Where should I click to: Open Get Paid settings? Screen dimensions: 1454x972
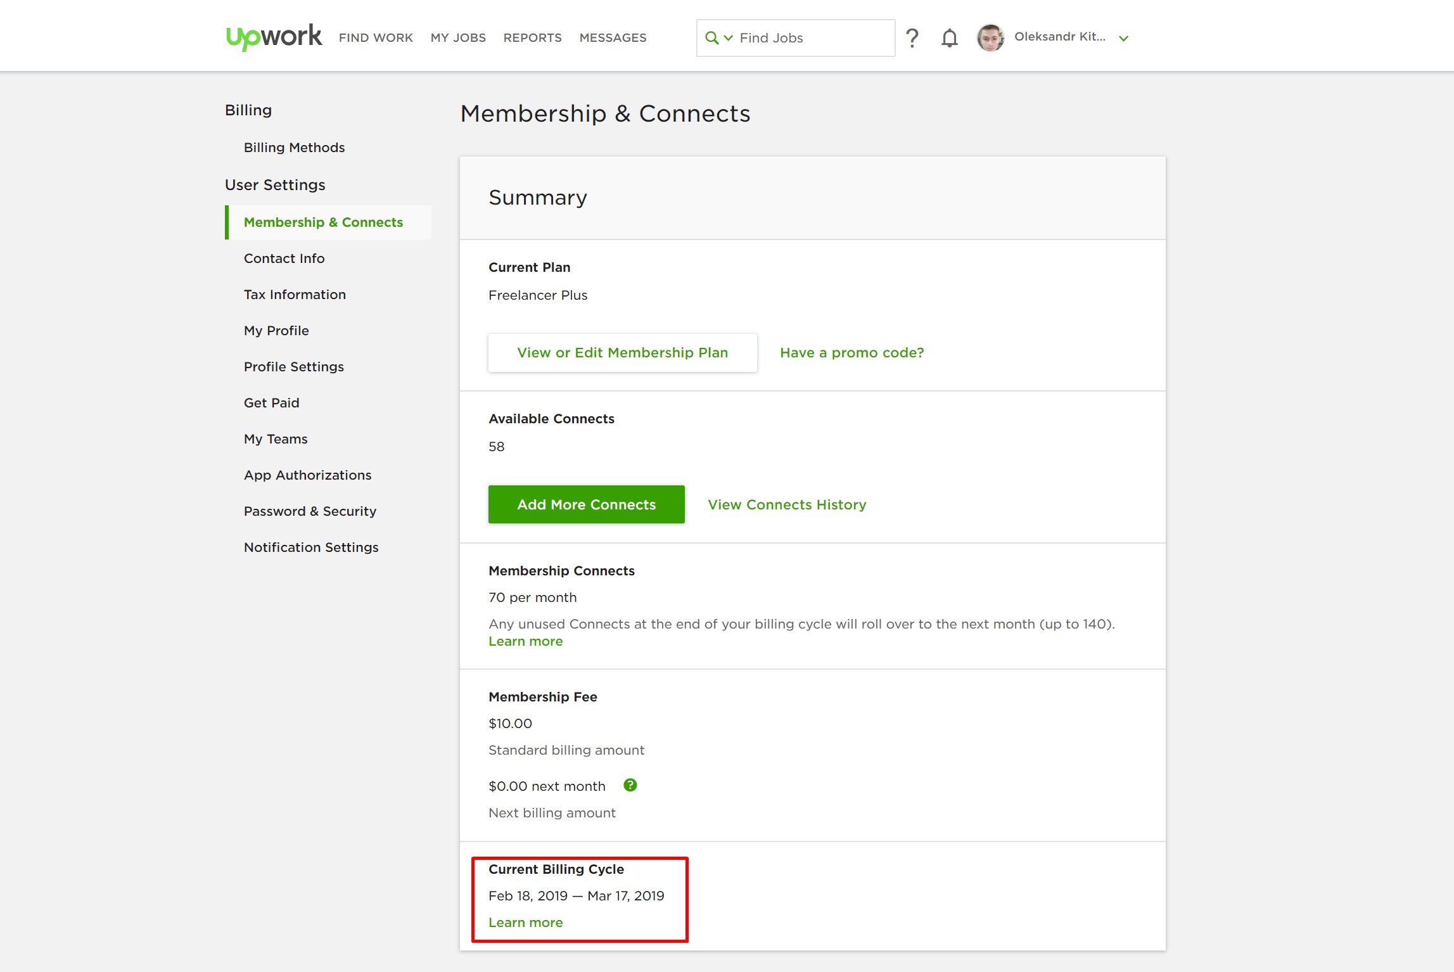click(271, 403)
